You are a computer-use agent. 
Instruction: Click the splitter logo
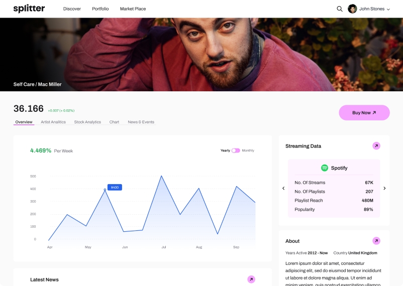click(29, 9)
